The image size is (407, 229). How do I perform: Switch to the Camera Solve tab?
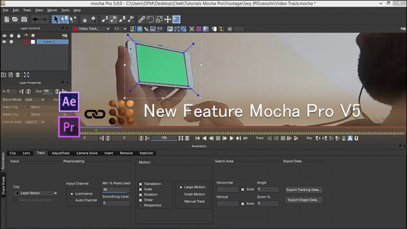tap(87, 153)
